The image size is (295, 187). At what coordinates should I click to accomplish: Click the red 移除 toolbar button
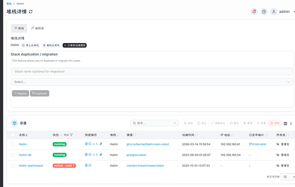(275, 123)
